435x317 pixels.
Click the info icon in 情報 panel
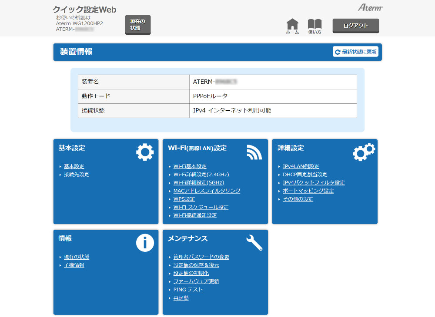145,243
